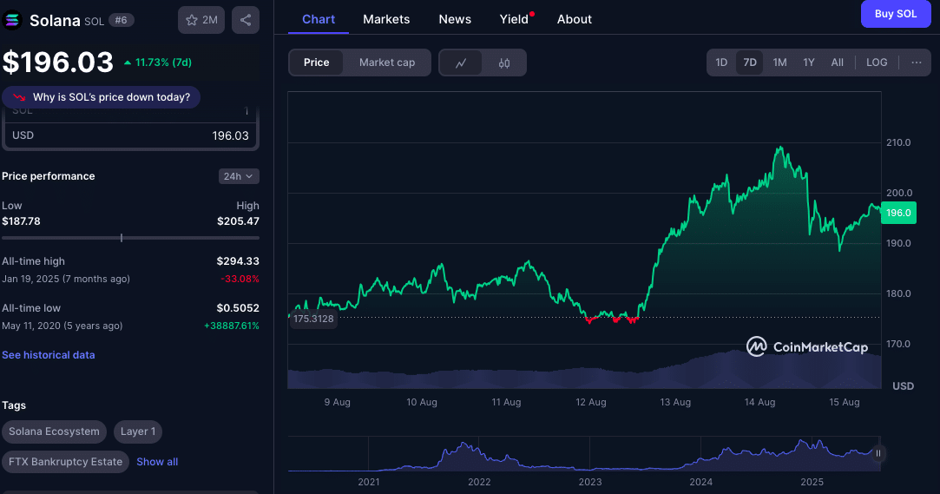The image size is (940, 494).
Task: Click Show all tags link
Action: coord(157,462)
